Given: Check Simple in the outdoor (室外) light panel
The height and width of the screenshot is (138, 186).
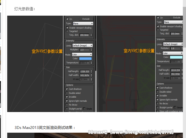Looking at the screenshot, I should [x=84, y=109].
